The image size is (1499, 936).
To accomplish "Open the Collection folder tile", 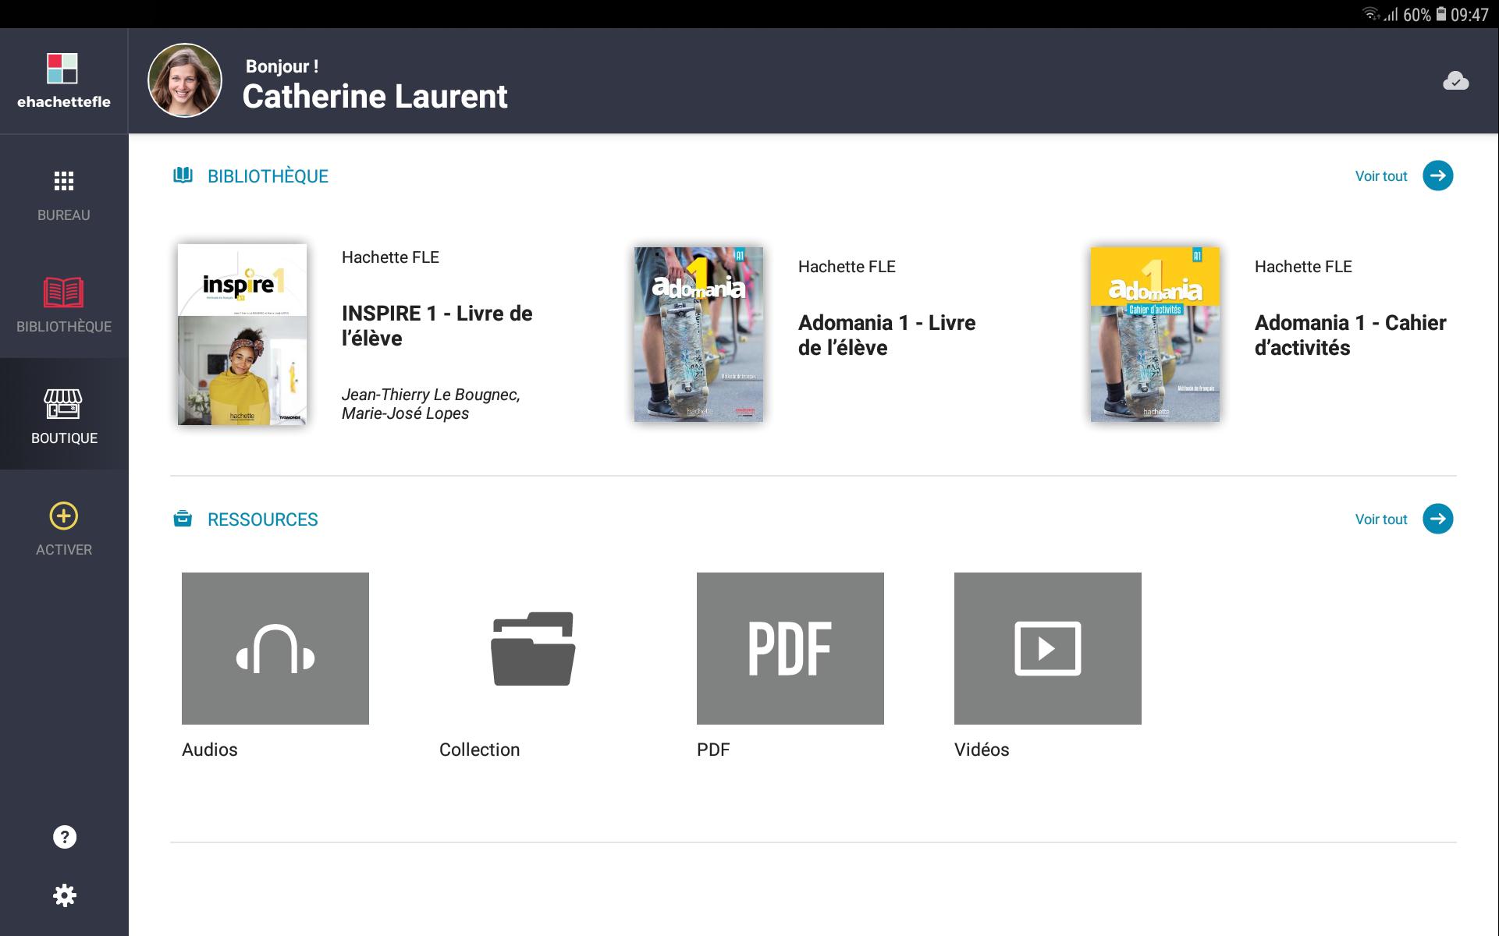I will coord(533,648).
